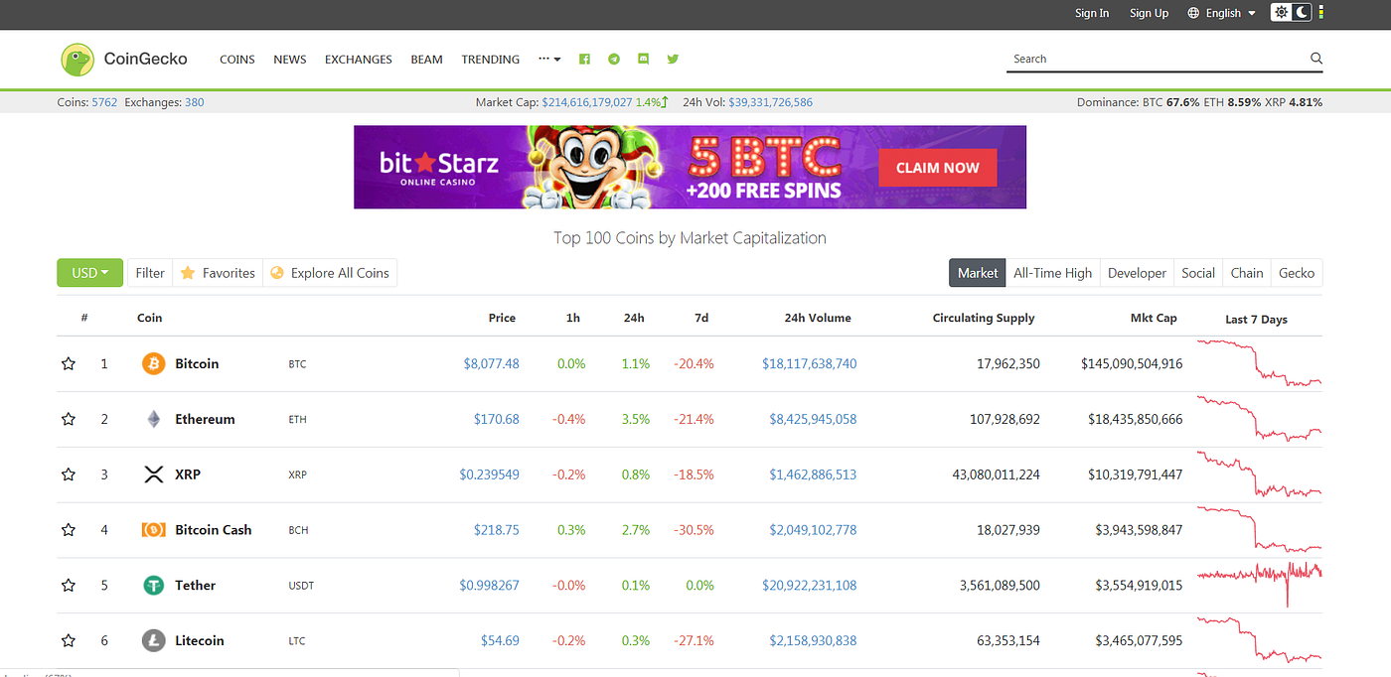
Task: Show Favorites coins button
Action: [218, 273]
